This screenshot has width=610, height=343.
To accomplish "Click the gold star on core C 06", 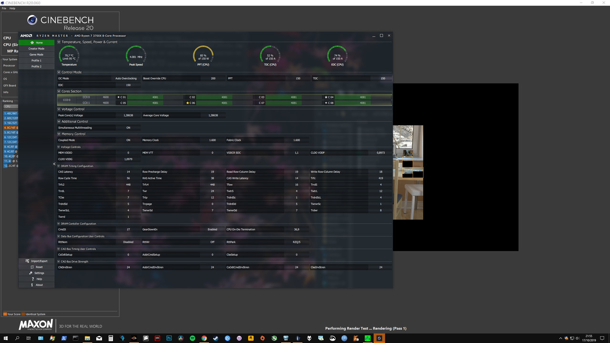I will pyautogui.click(x=187, y=102).
